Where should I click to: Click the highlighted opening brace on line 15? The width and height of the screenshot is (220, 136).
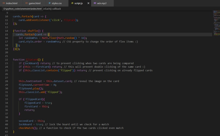[49, 34]
